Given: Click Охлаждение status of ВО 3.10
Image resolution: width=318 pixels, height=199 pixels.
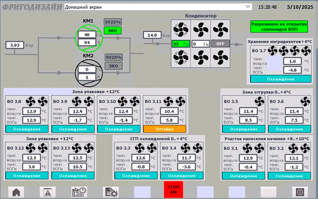Looking at the screenshot, I should pos(119,129).
